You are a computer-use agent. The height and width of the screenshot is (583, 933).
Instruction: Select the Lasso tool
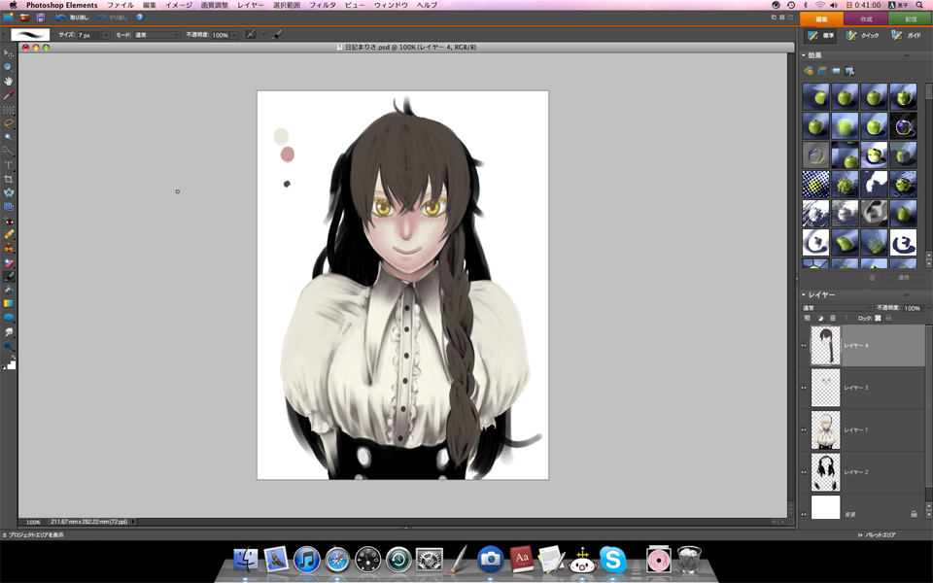click(x=9, y=123)
